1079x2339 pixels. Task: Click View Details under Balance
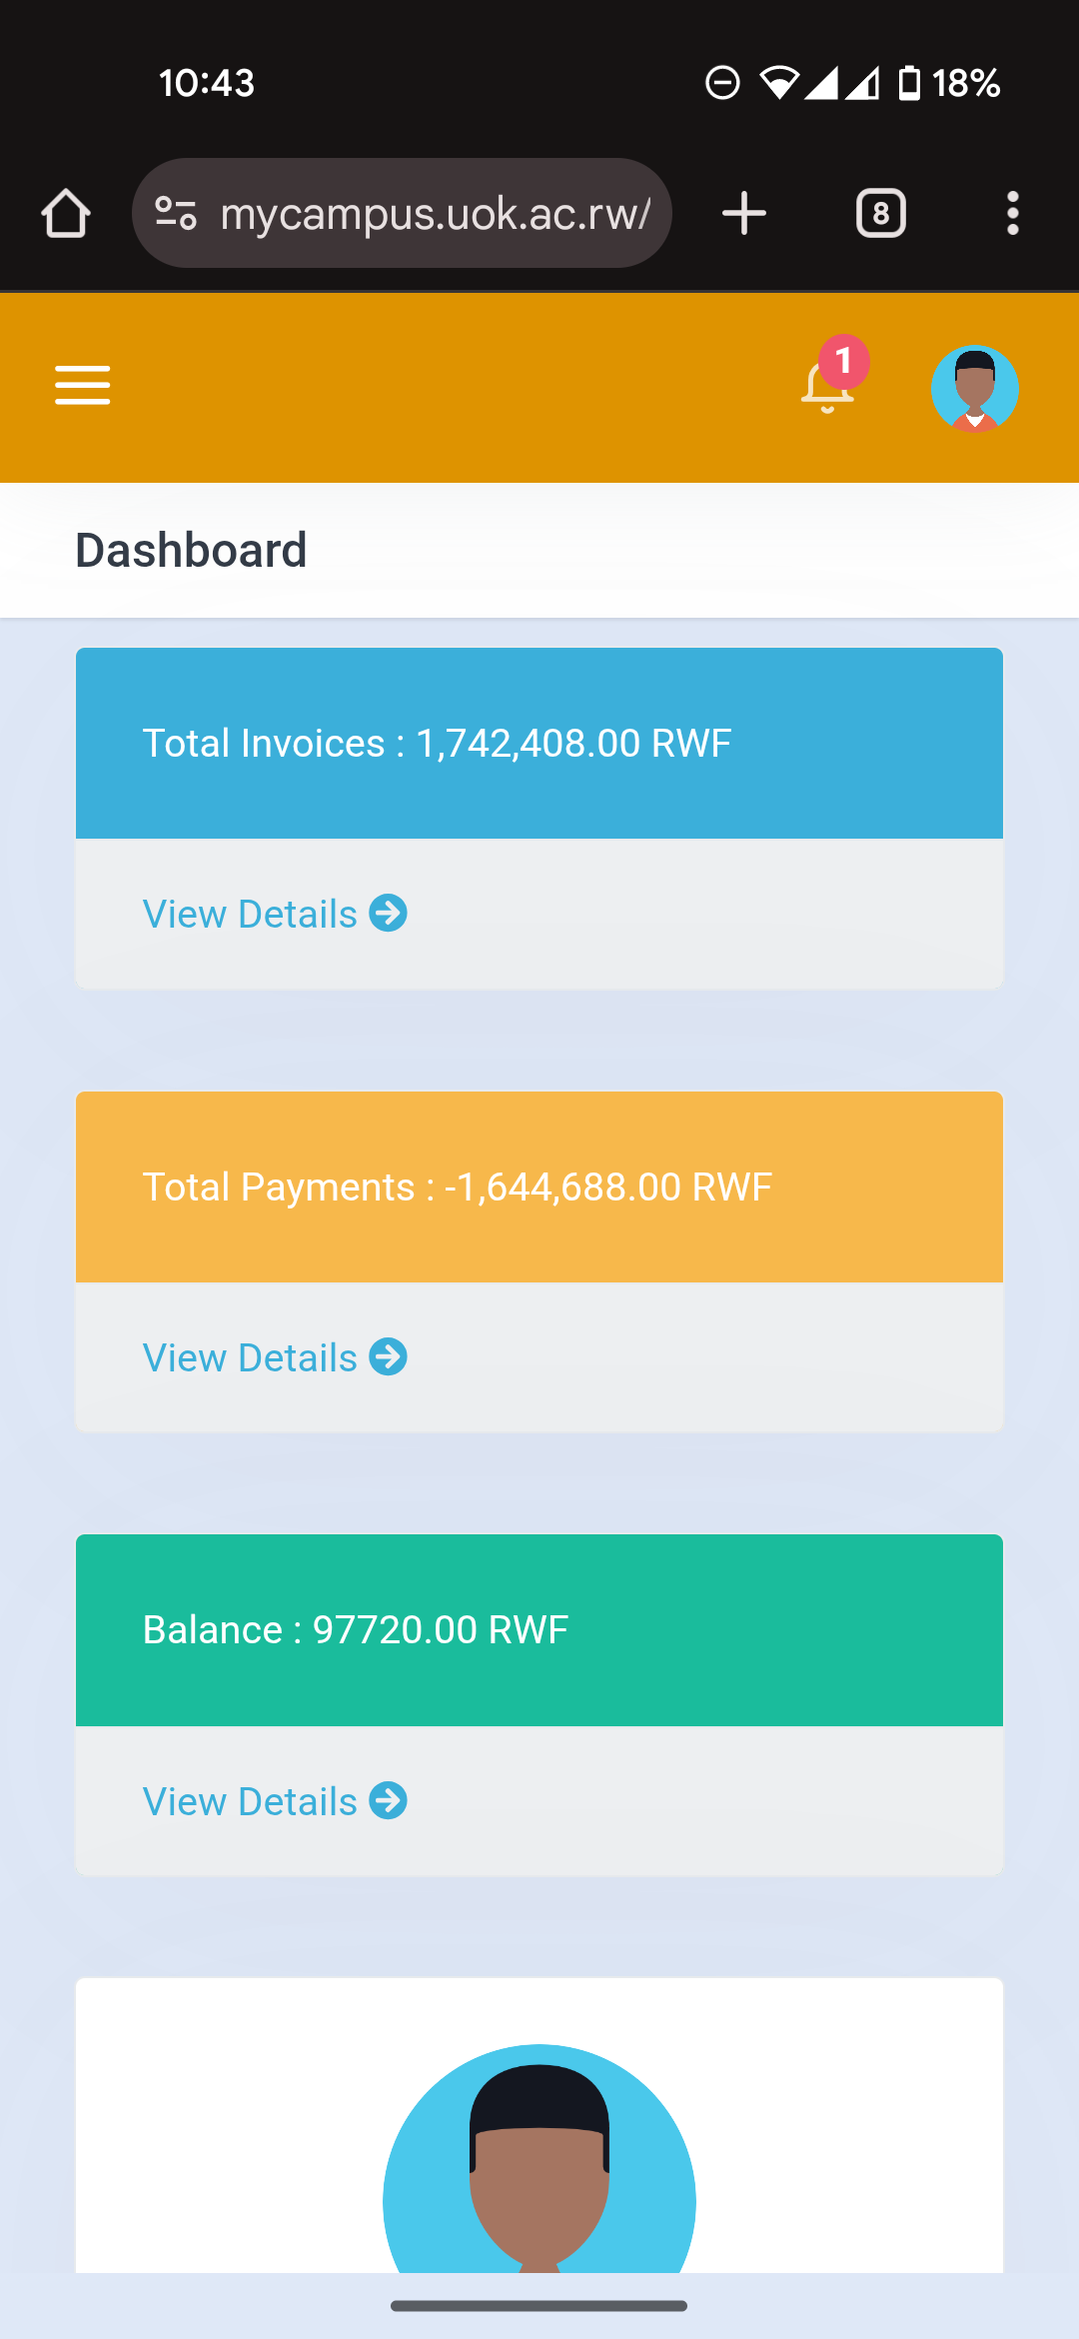point(250,1801)
